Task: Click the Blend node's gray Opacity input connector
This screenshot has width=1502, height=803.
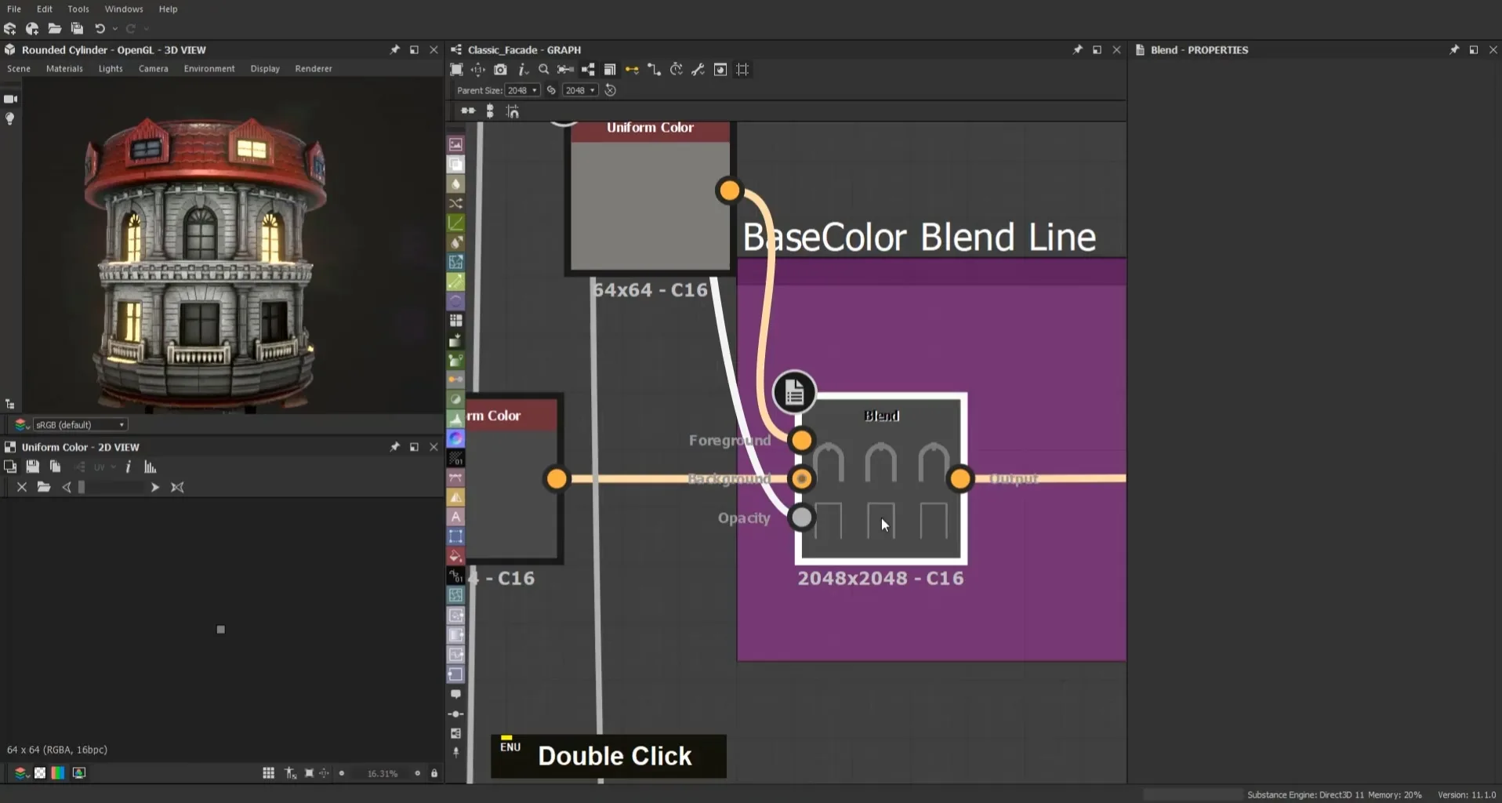Action: [x=801, y=518]
